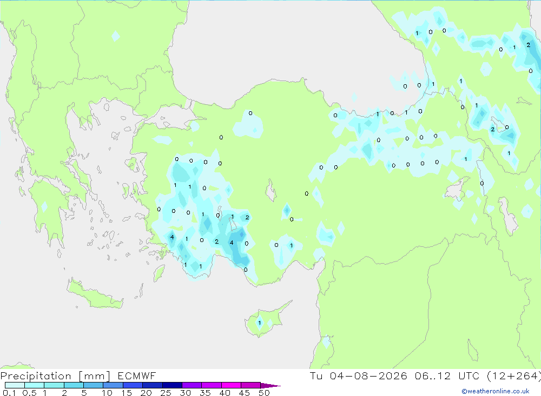This screenshot has height=396, width=541.
Task: Pick the 10–15 mm legend color swatch
Action: coord(113,385)
